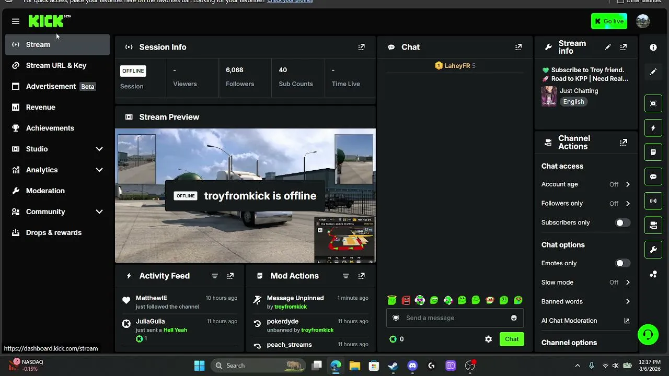The height and width of the screenshot is (376, 669).
Task: Pop out the Stream info panel
Action: [x=624, y=47]
